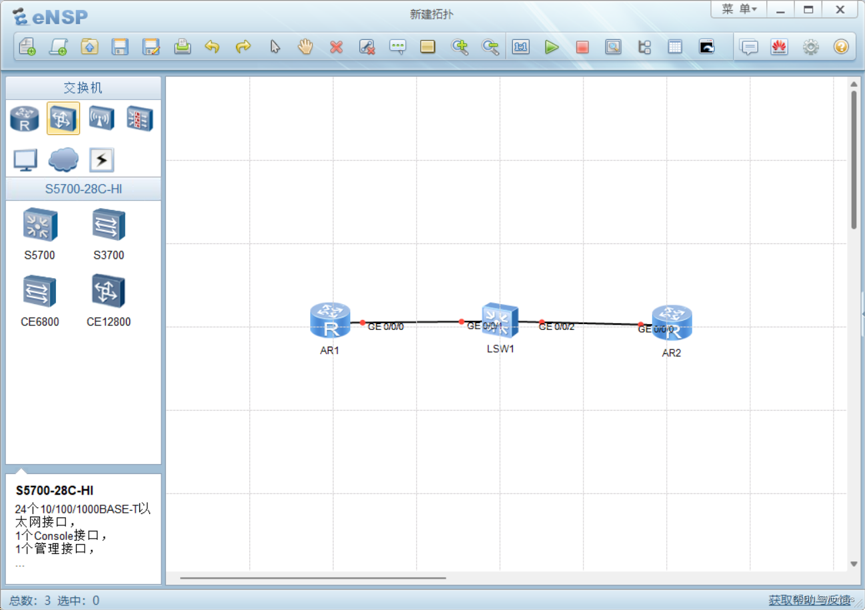Click the 总数: 3 status text
865x610 pixels.
tap(30, 600)
